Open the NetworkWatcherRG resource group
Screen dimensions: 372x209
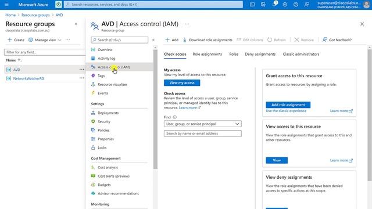28,78
